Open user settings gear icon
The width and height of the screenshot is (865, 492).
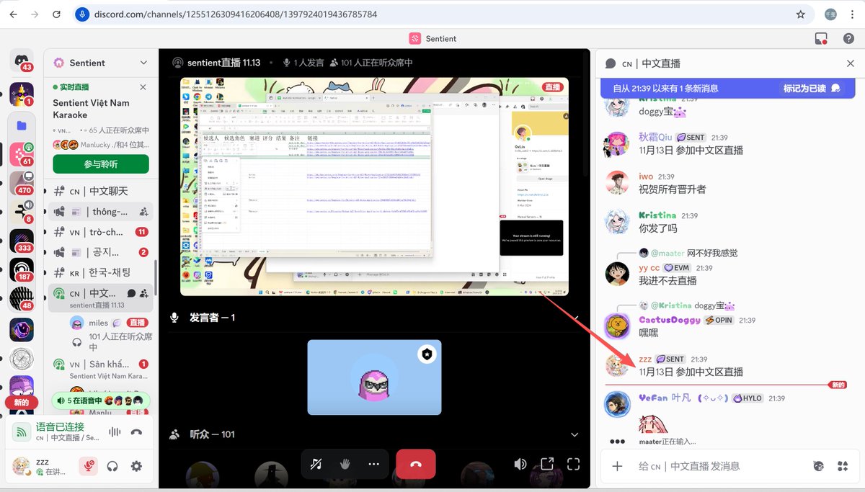[x=136, y=466]
